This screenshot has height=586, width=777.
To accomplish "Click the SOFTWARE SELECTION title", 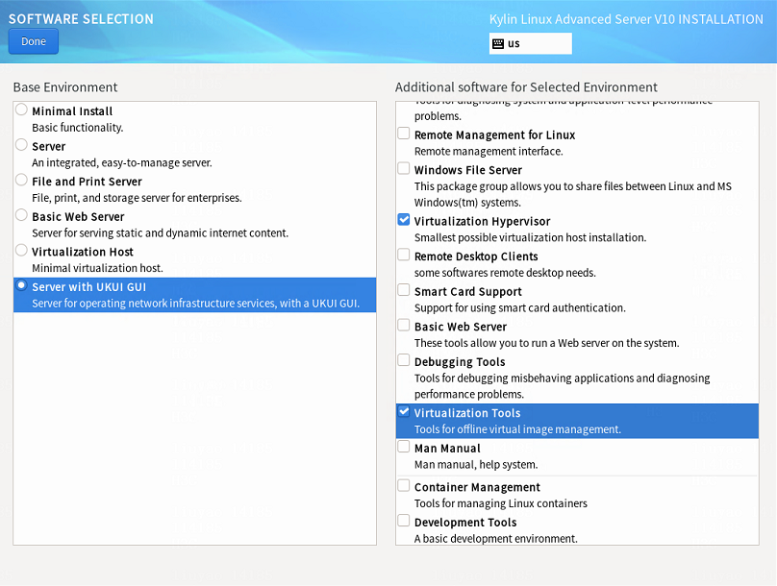I will click(x=82, y=19).
